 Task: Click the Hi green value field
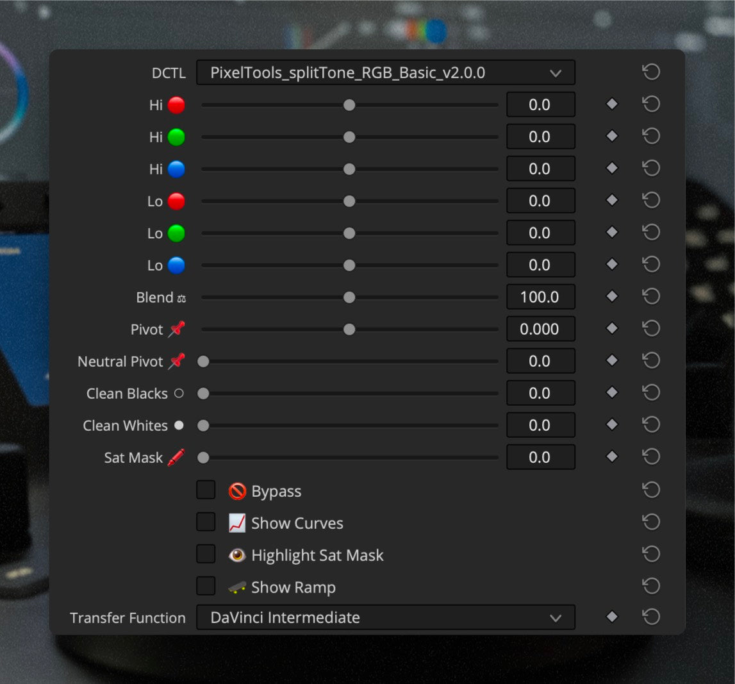pos(540,137)
